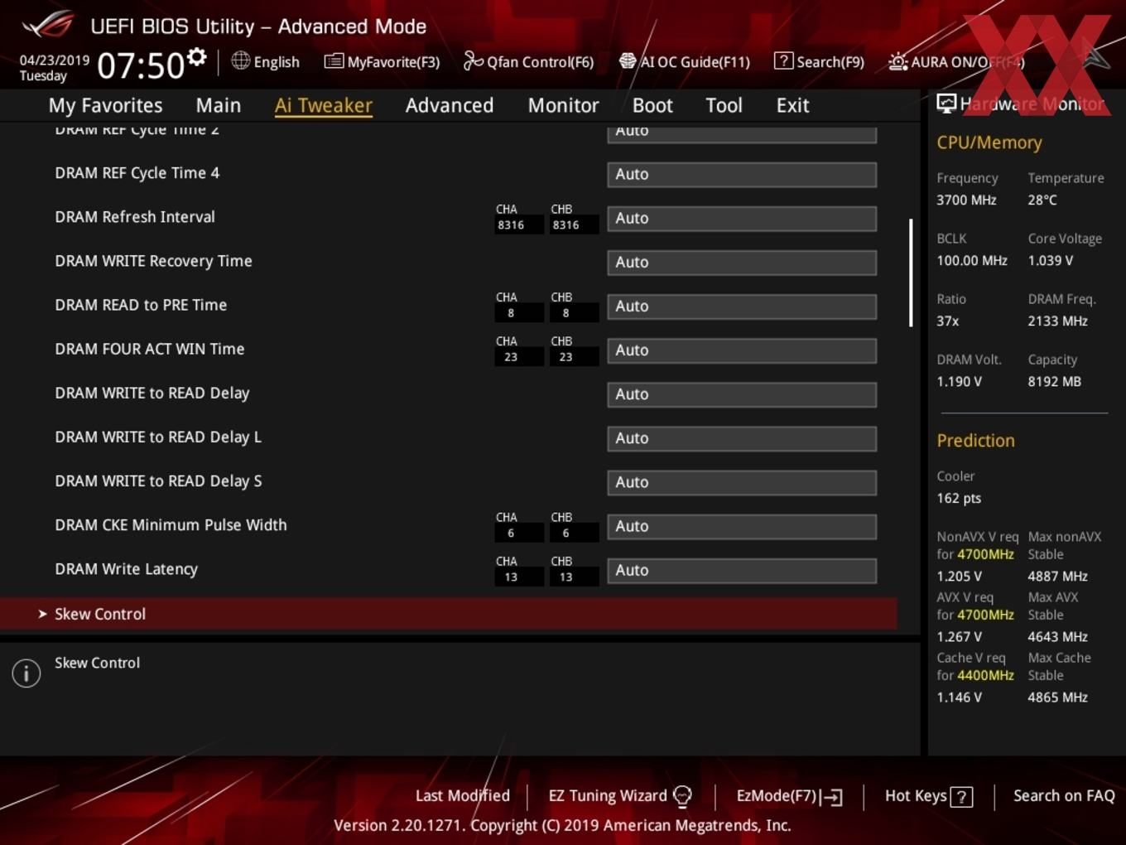Open Qfan Control fan icon
The width and height of the screenshot is (1126, 845).
pyautogui.click(x=473, y=61)
